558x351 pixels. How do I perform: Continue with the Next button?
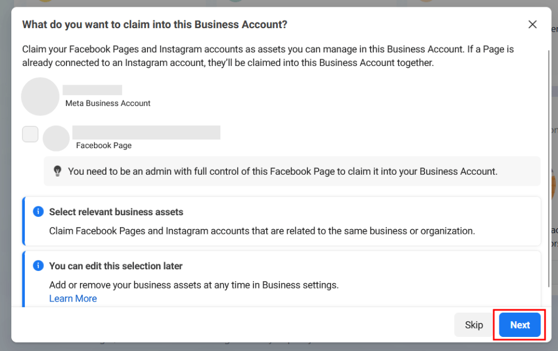point(520,325)
